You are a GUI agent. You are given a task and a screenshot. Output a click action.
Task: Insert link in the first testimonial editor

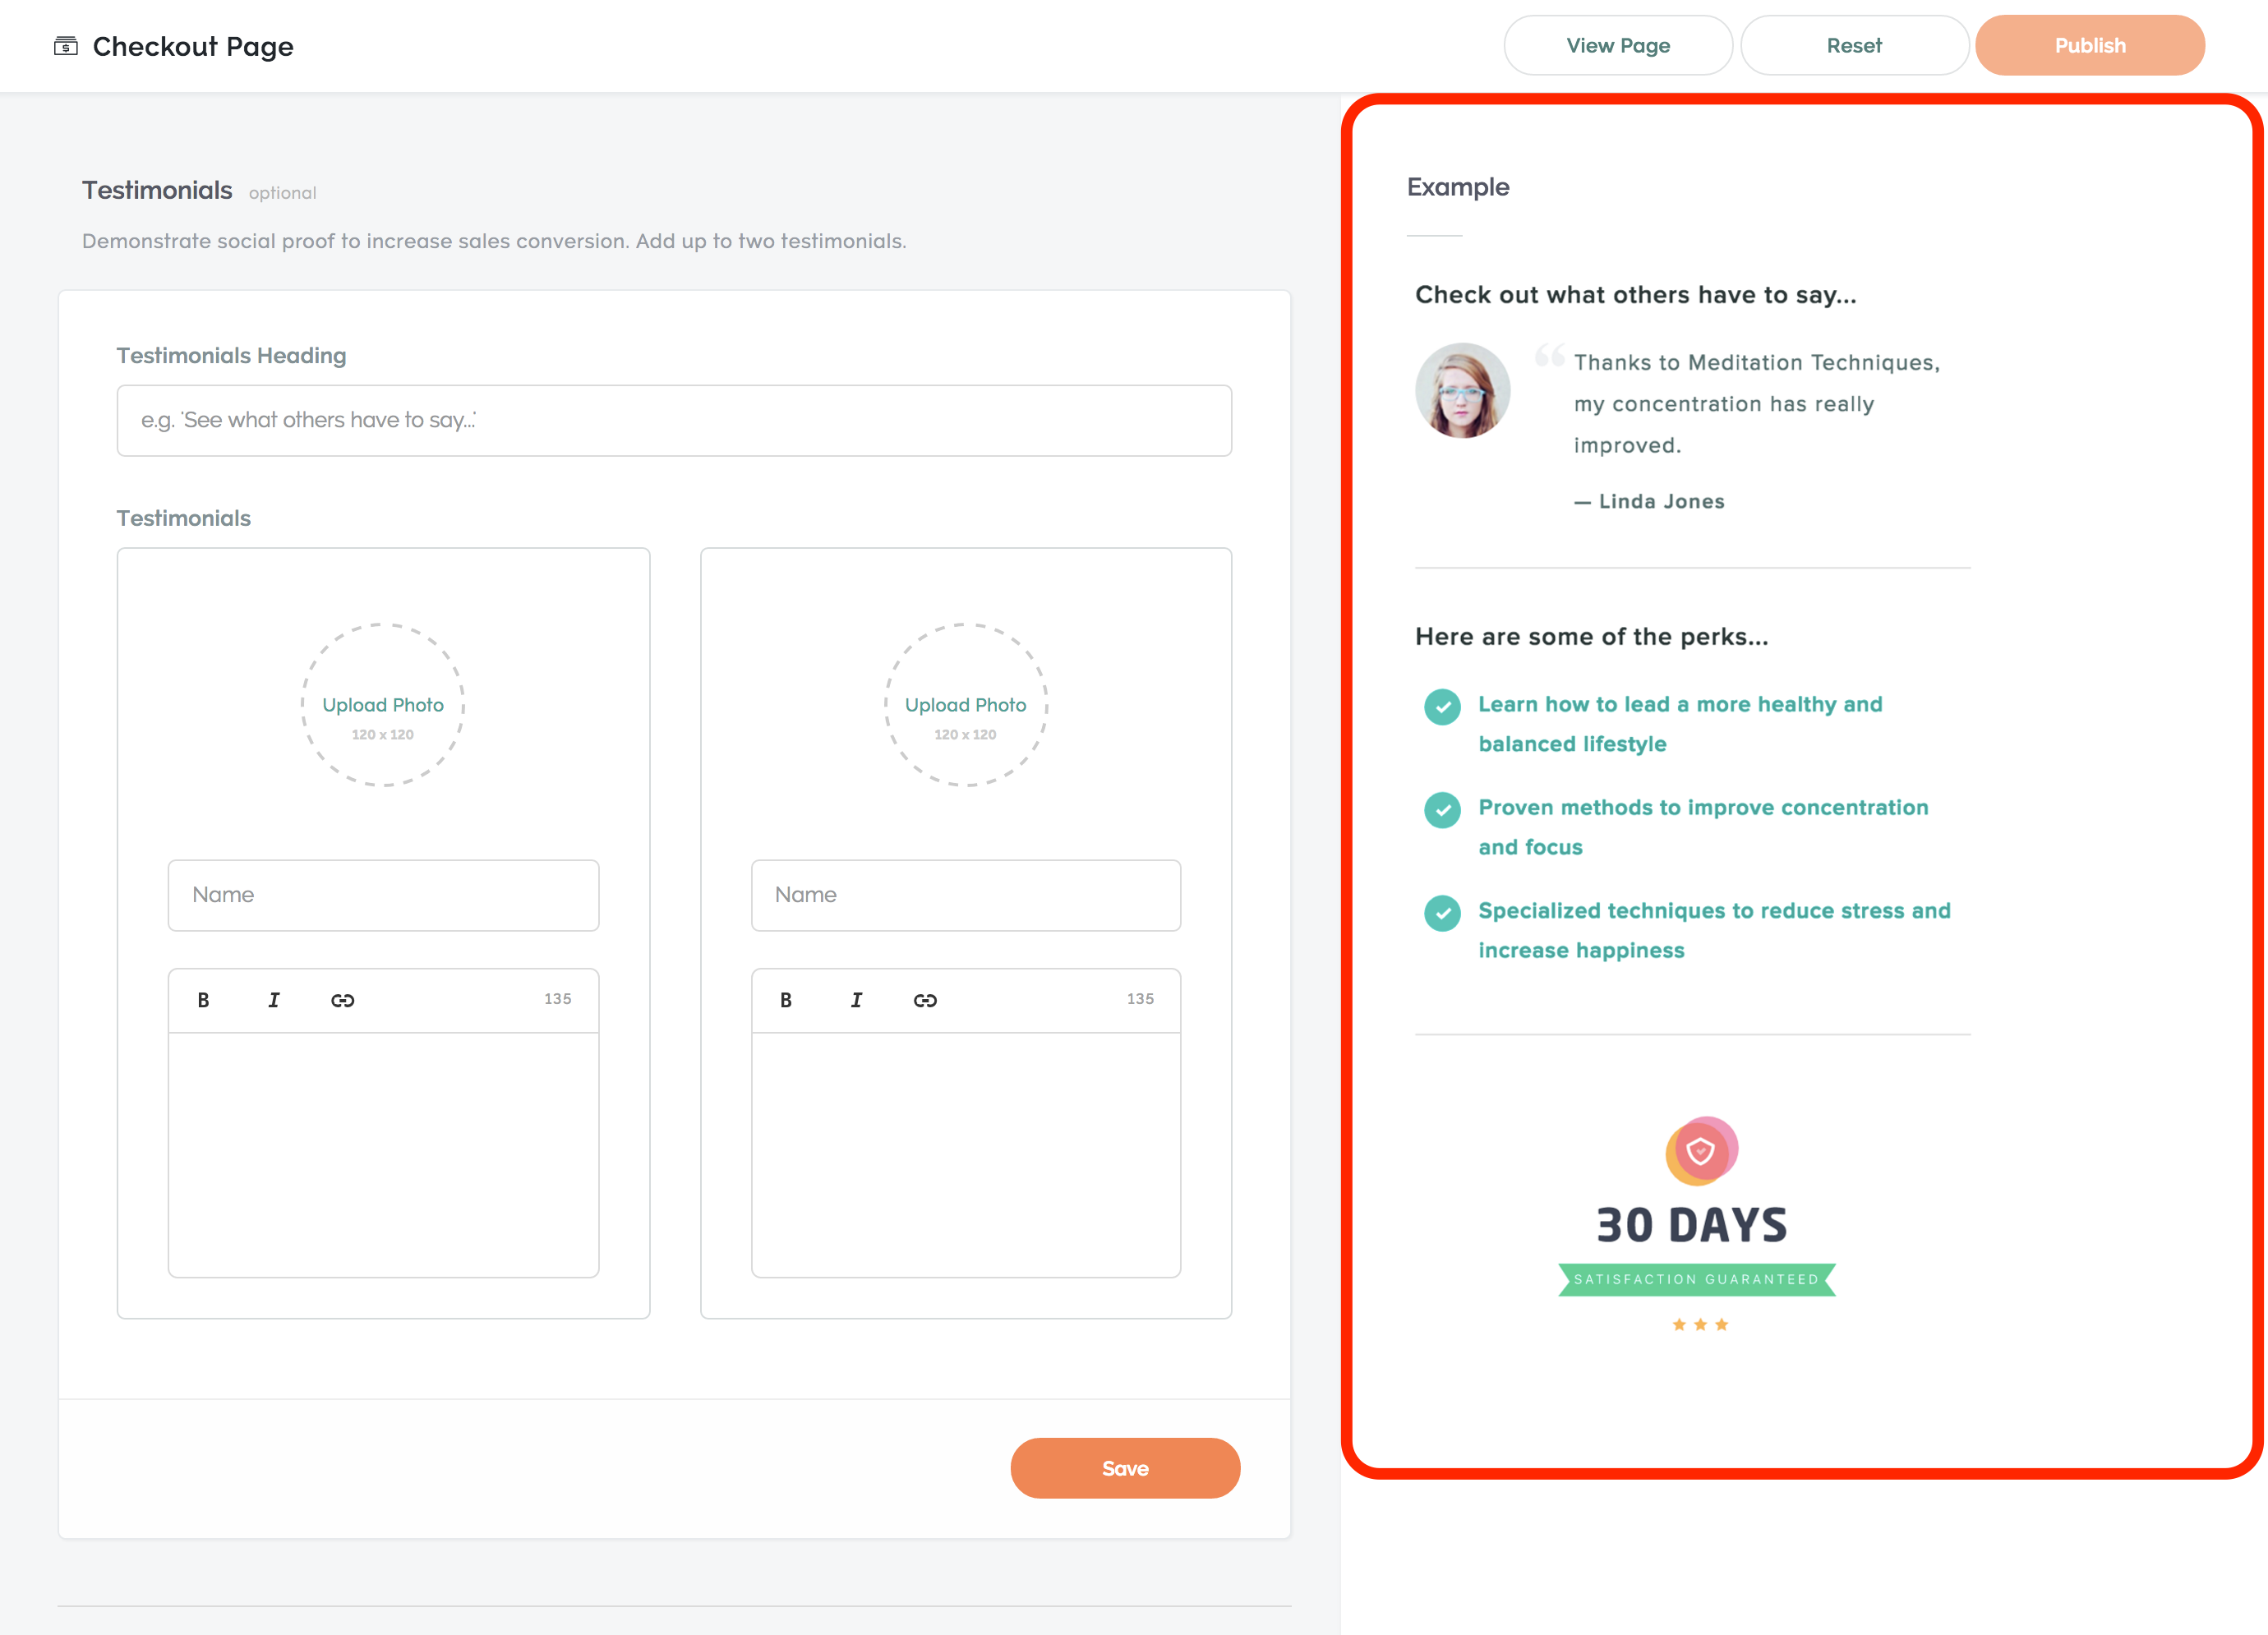point(343,1000)
